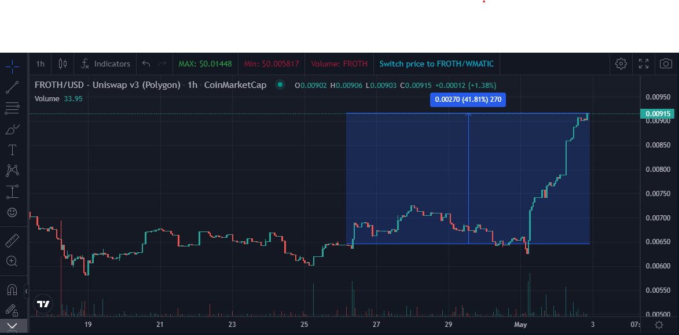Switch price to FROTH/WMATIC
The image size is (679, 335).
(x=436, y=64)
